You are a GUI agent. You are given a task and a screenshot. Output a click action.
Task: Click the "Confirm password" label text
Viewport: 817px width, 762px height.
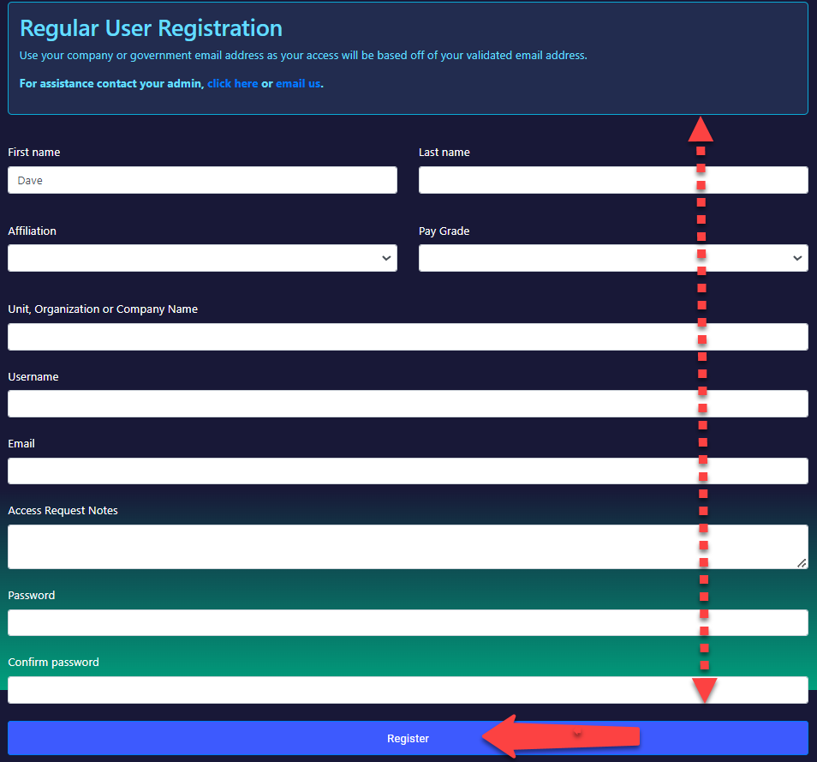tap(53, 663)
